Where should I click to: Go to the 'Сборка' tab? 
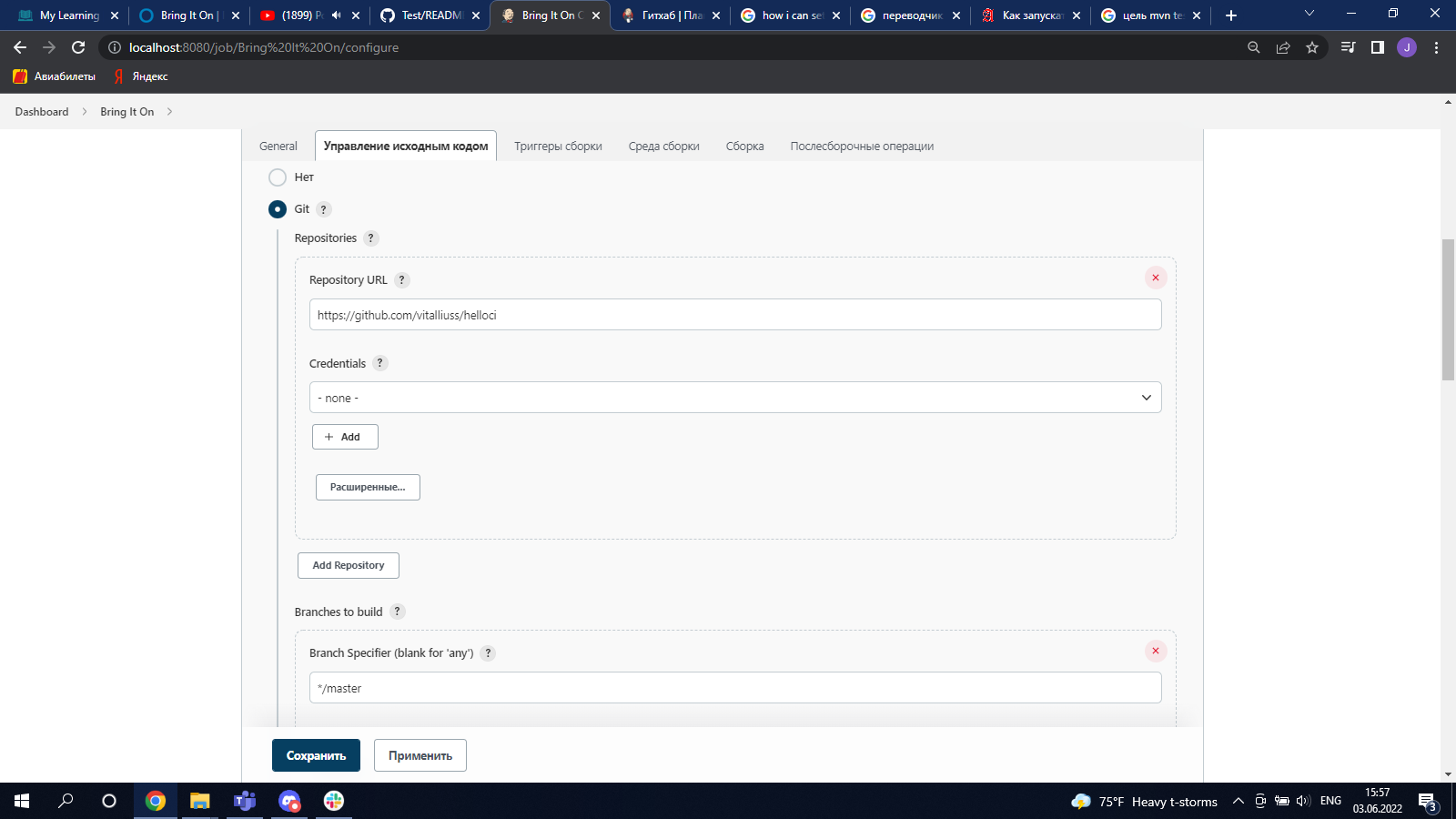745,147
